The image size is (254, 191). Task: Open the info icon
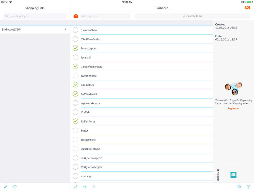coord(248,187)
